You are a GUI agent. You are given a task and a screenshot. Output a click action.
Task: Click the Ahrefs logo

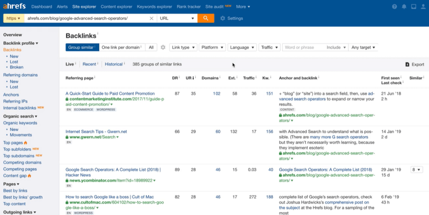14,6
